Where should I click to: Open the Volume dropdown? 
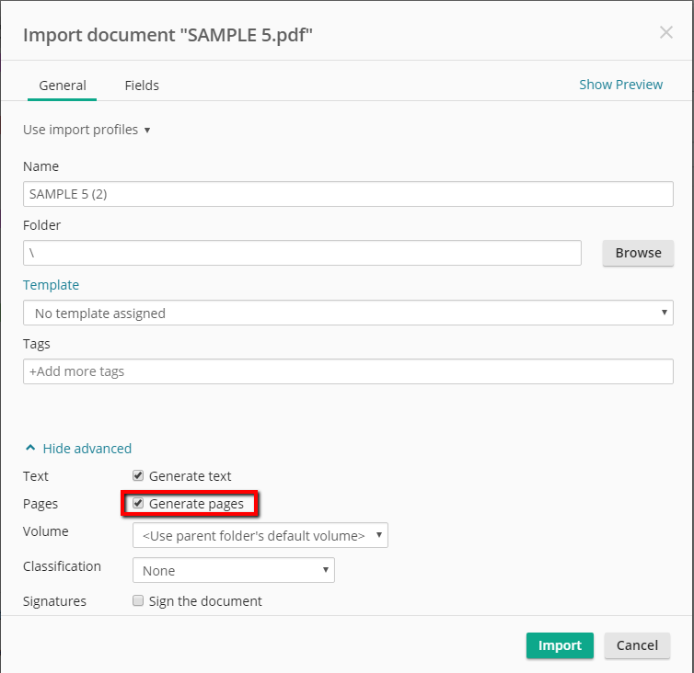tap(260, 535)
